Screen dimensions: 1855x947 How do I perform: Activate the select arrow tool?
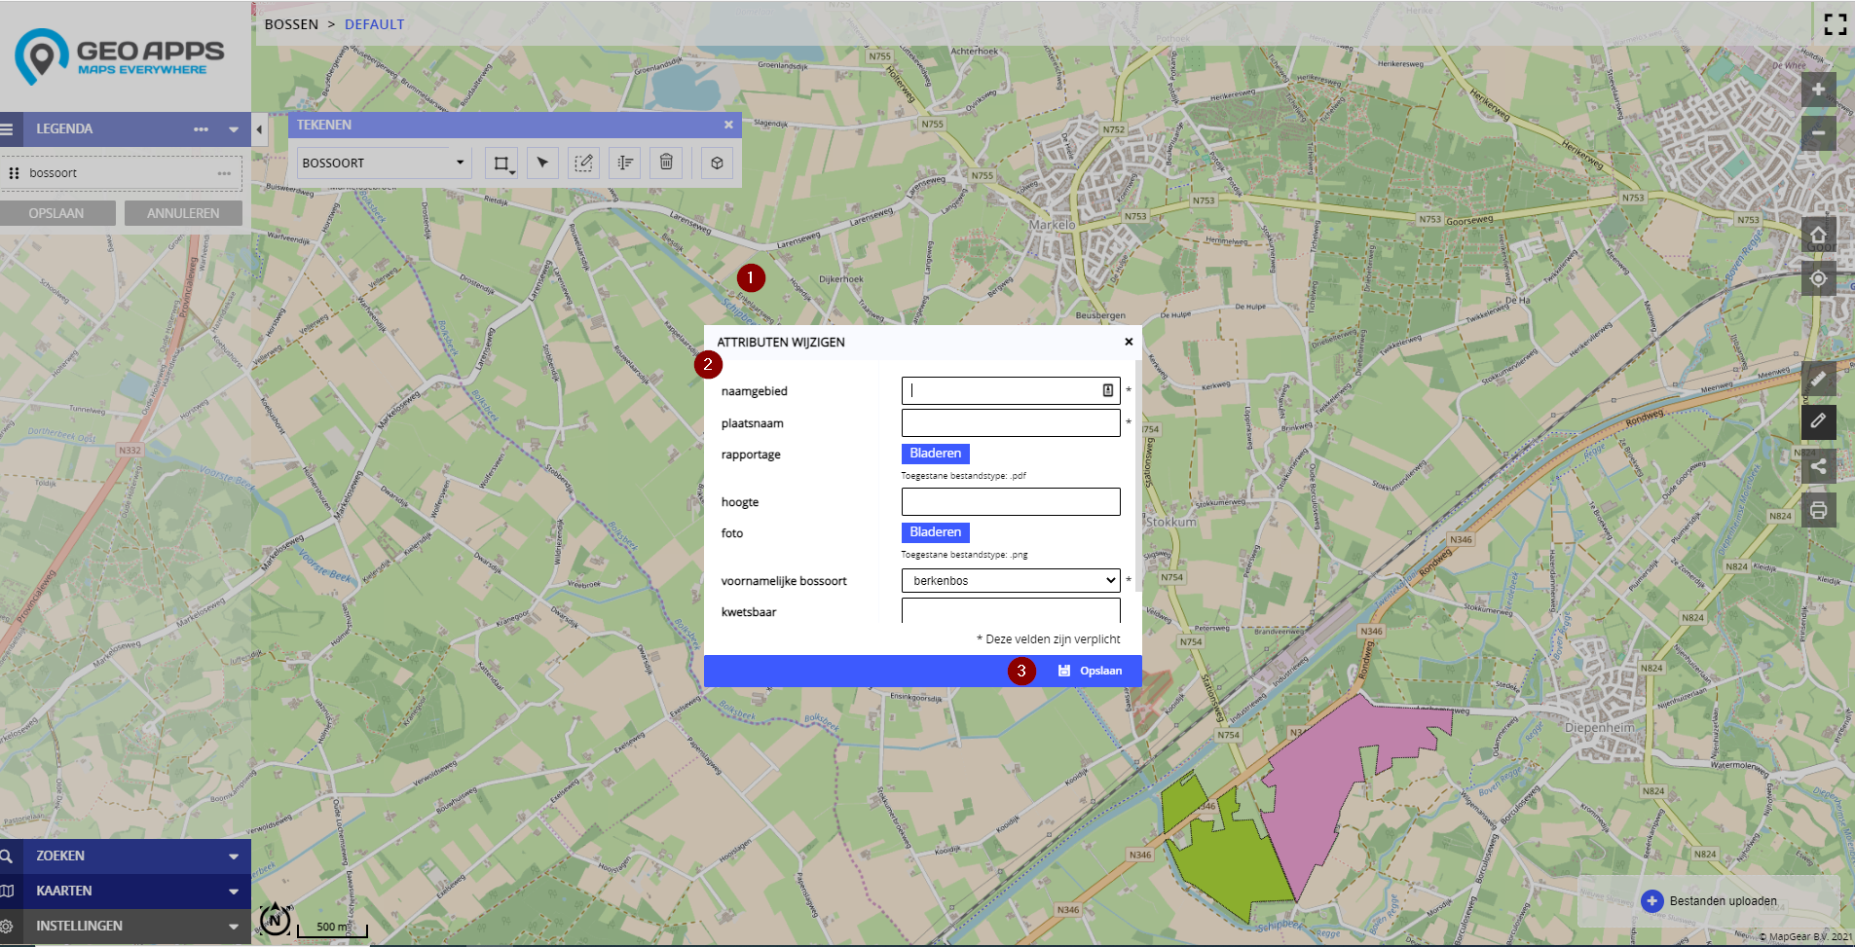[x=542, y=163]
